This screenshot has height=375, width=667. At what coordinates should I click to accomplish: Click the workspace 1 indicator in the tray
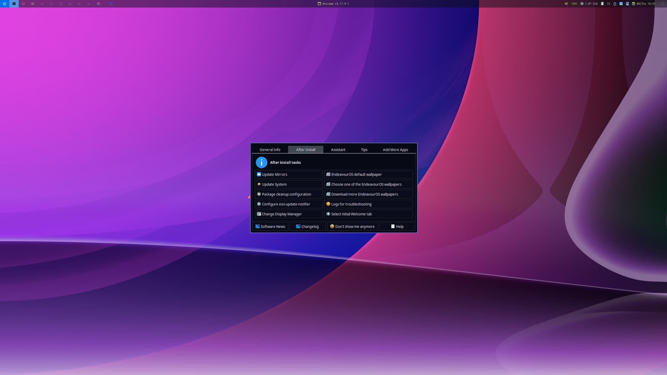pos(621,3)
